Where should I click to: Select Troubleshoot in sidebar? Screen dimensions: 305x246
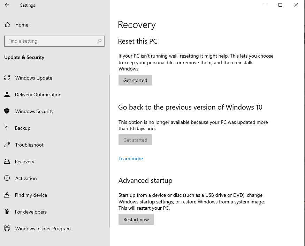tap(29, 145)
